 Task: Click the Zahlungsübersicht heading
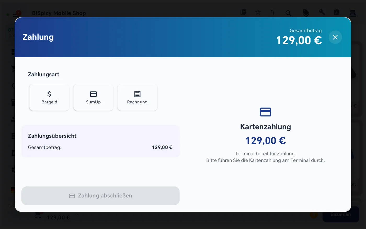52,136
